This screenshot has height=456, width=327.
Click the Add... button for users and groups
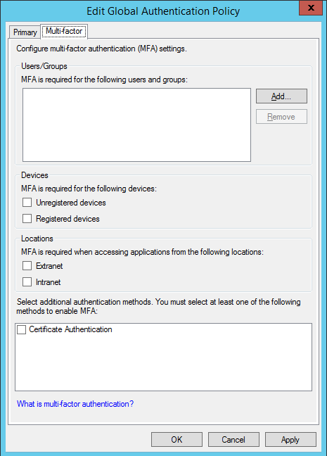[x=281, y=96]
